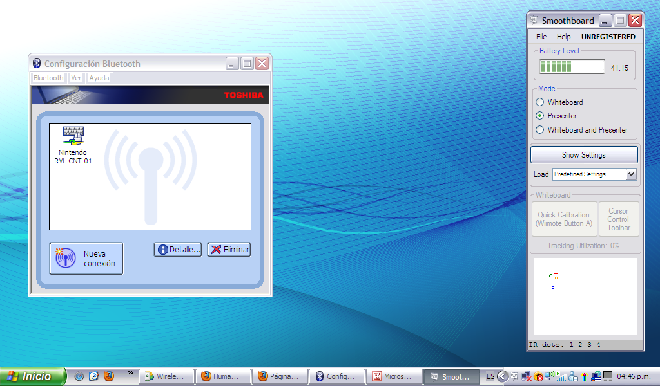Image resolution: width=660 pixels, height=386 pixels.
Task: Switch to the Smoot... taskbar window
Action: point(451,376)
